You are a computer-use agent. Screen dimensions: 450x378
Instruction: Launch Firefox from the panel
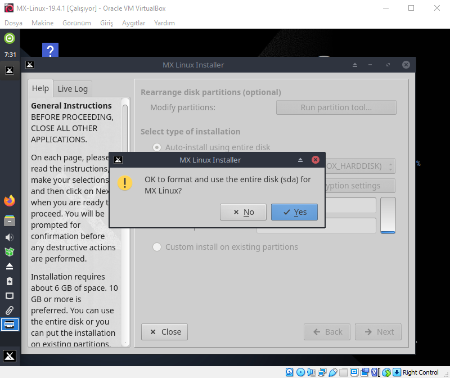point(10,201)
